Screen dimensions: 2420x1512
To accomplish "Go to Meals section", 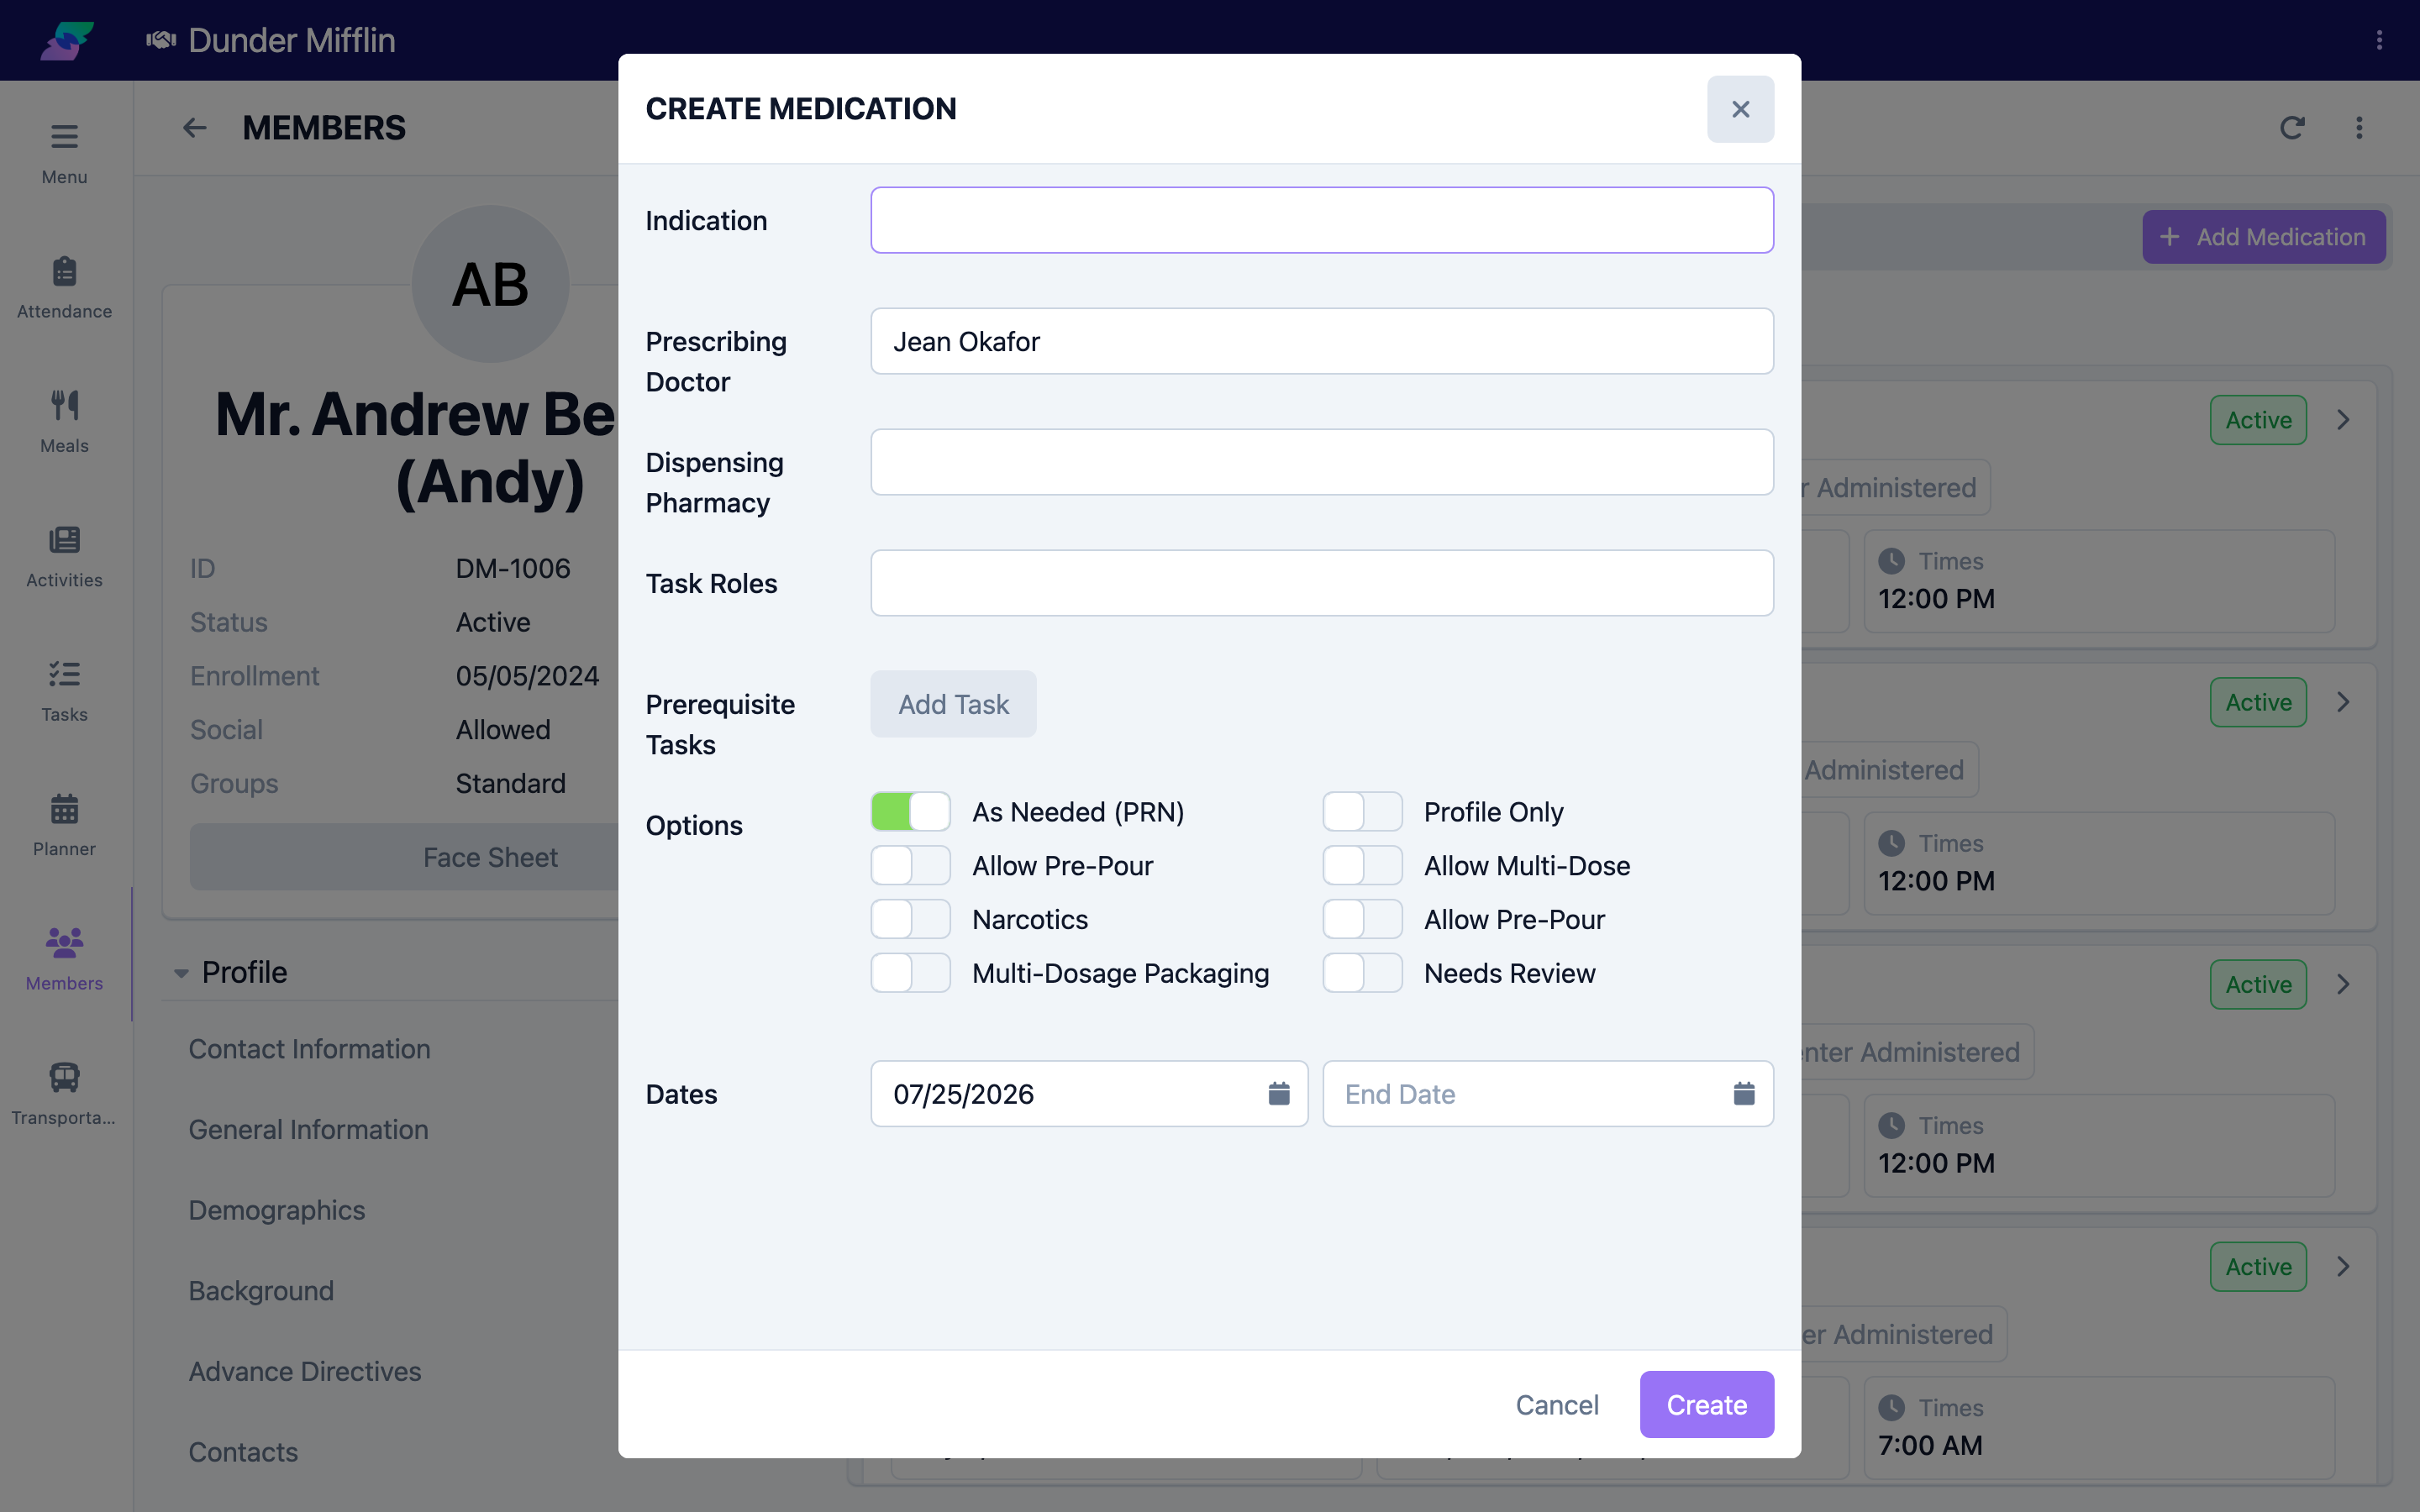I will [64, 421].
